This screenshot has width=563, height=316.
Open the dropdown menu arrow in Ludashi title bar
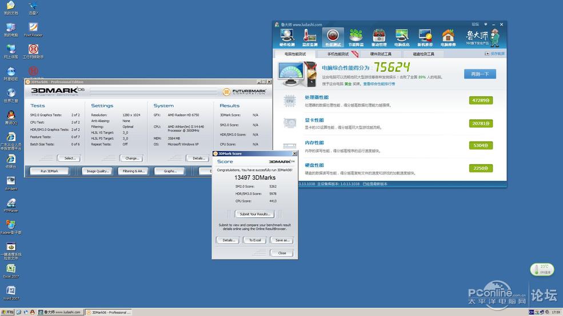tap(485, 25)
